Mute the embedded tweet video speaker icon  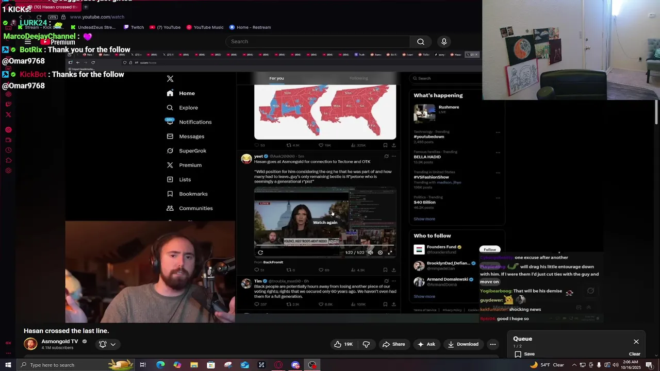pos(370,252)
